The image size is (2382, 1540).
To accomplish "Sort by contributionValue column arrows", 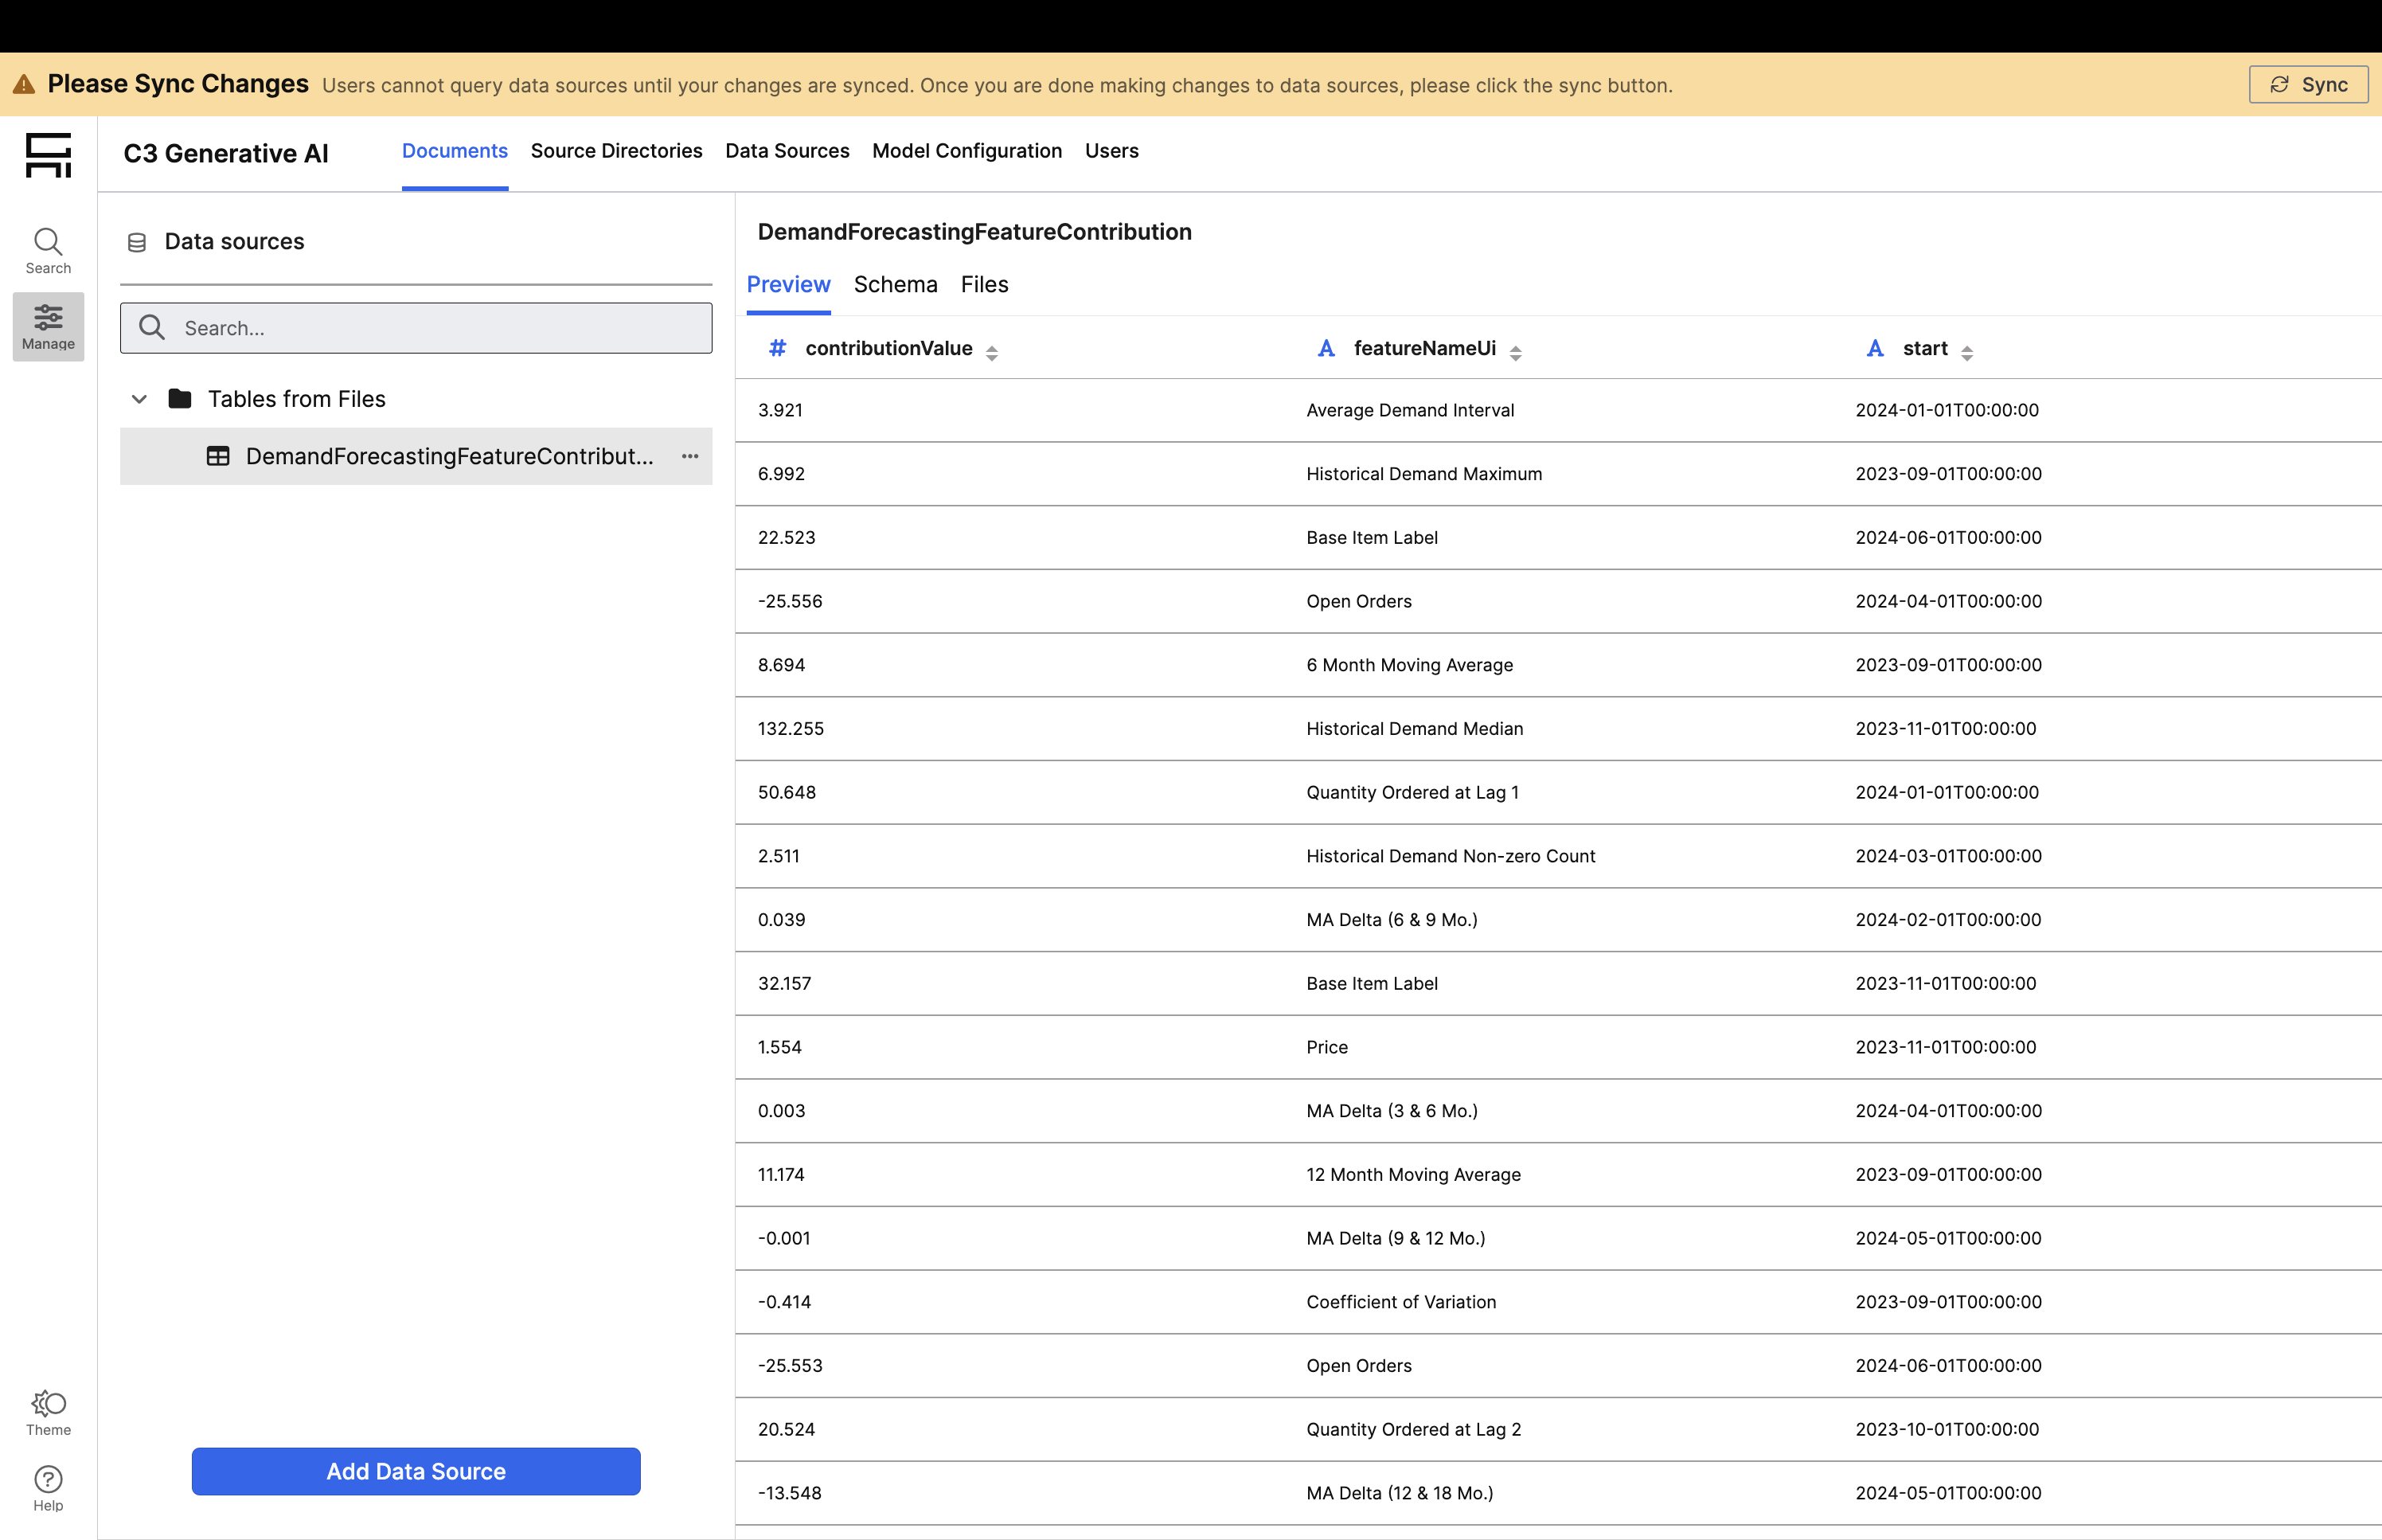I will [x=992, y=352].
